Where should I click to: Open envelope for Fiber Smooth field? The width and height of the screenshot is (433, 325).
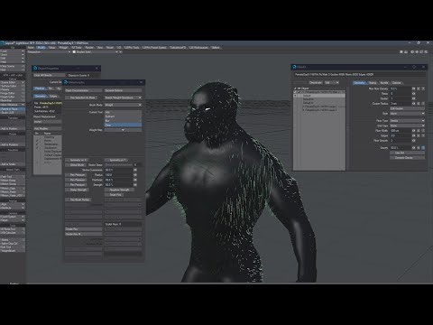[x=413, y=141]
